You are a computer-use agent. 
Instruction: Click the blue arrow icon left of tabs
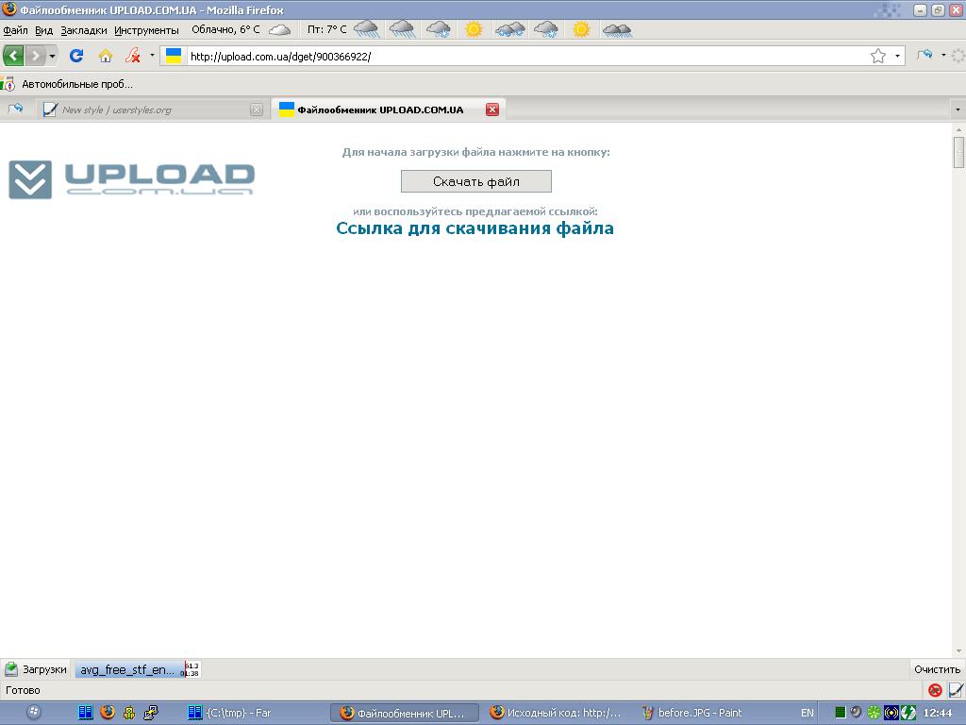click(15, 110)
